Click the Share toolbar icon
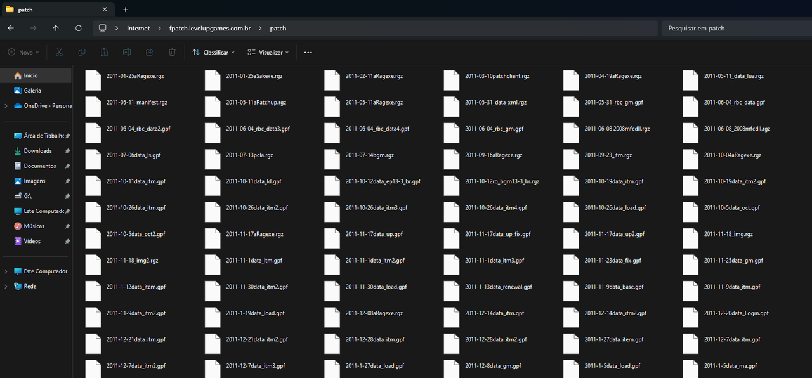Image resolution: width=812 pixels, height=378 pixels. pos(150,53)
